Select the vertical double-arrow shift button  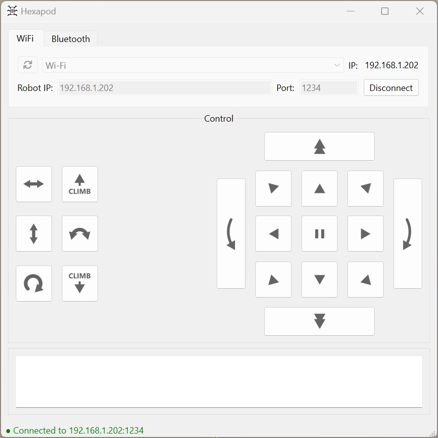[x=34, y=234]
